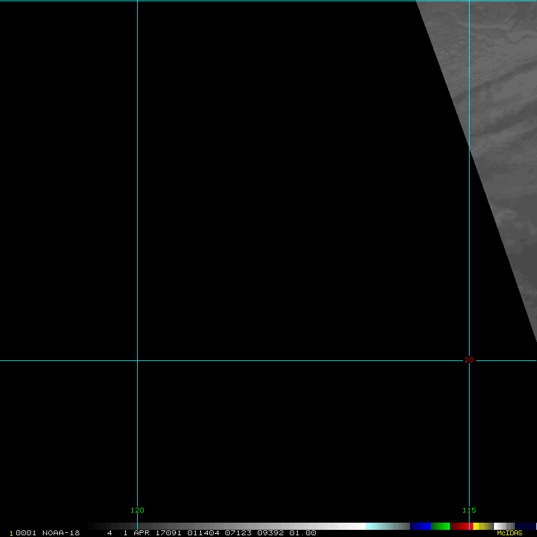Click the green segment of the color bar

pyautogui.click(x=440, y=526)
